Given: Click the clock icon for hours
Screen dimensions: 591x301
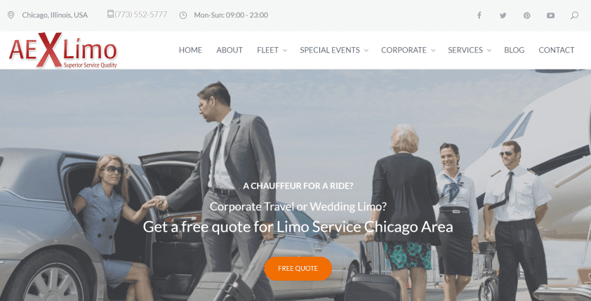Looking at the screenshot, I should tap(182, 15).
